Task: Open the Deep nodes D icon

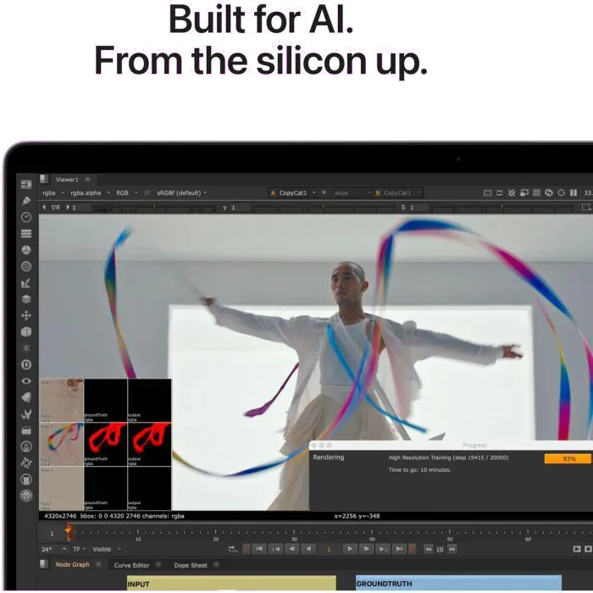Action: tap(26, 364)
